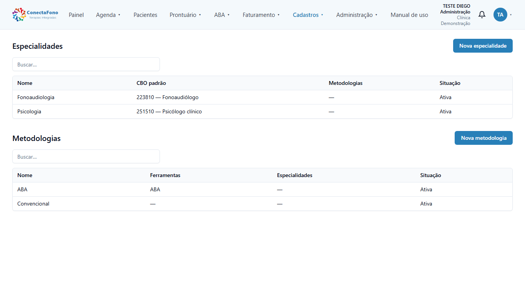Image resolution: width=525 pixels, height=295 pixels.
Task: Select the Psicologia specialty row
Action: click(262, 111)
